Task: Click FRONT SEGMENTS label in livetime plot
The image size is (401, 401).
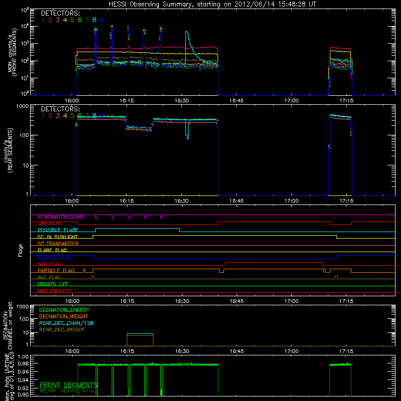Action: pyautogui.click(x=69, y=385)
